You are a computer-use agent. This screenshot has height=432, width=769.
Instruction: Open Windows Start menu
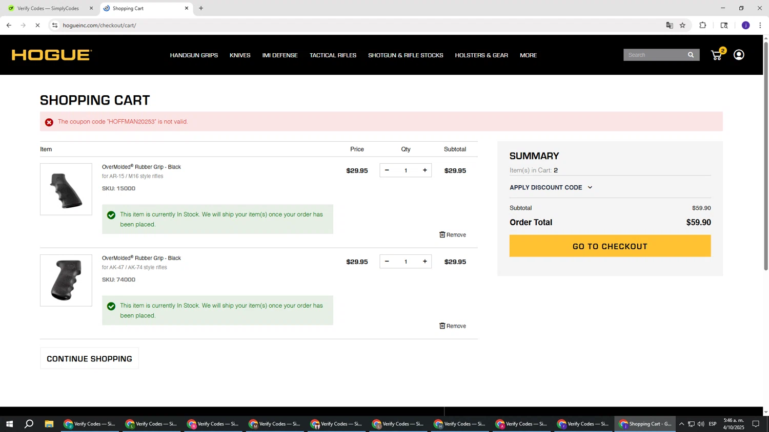tap(9, 424)
